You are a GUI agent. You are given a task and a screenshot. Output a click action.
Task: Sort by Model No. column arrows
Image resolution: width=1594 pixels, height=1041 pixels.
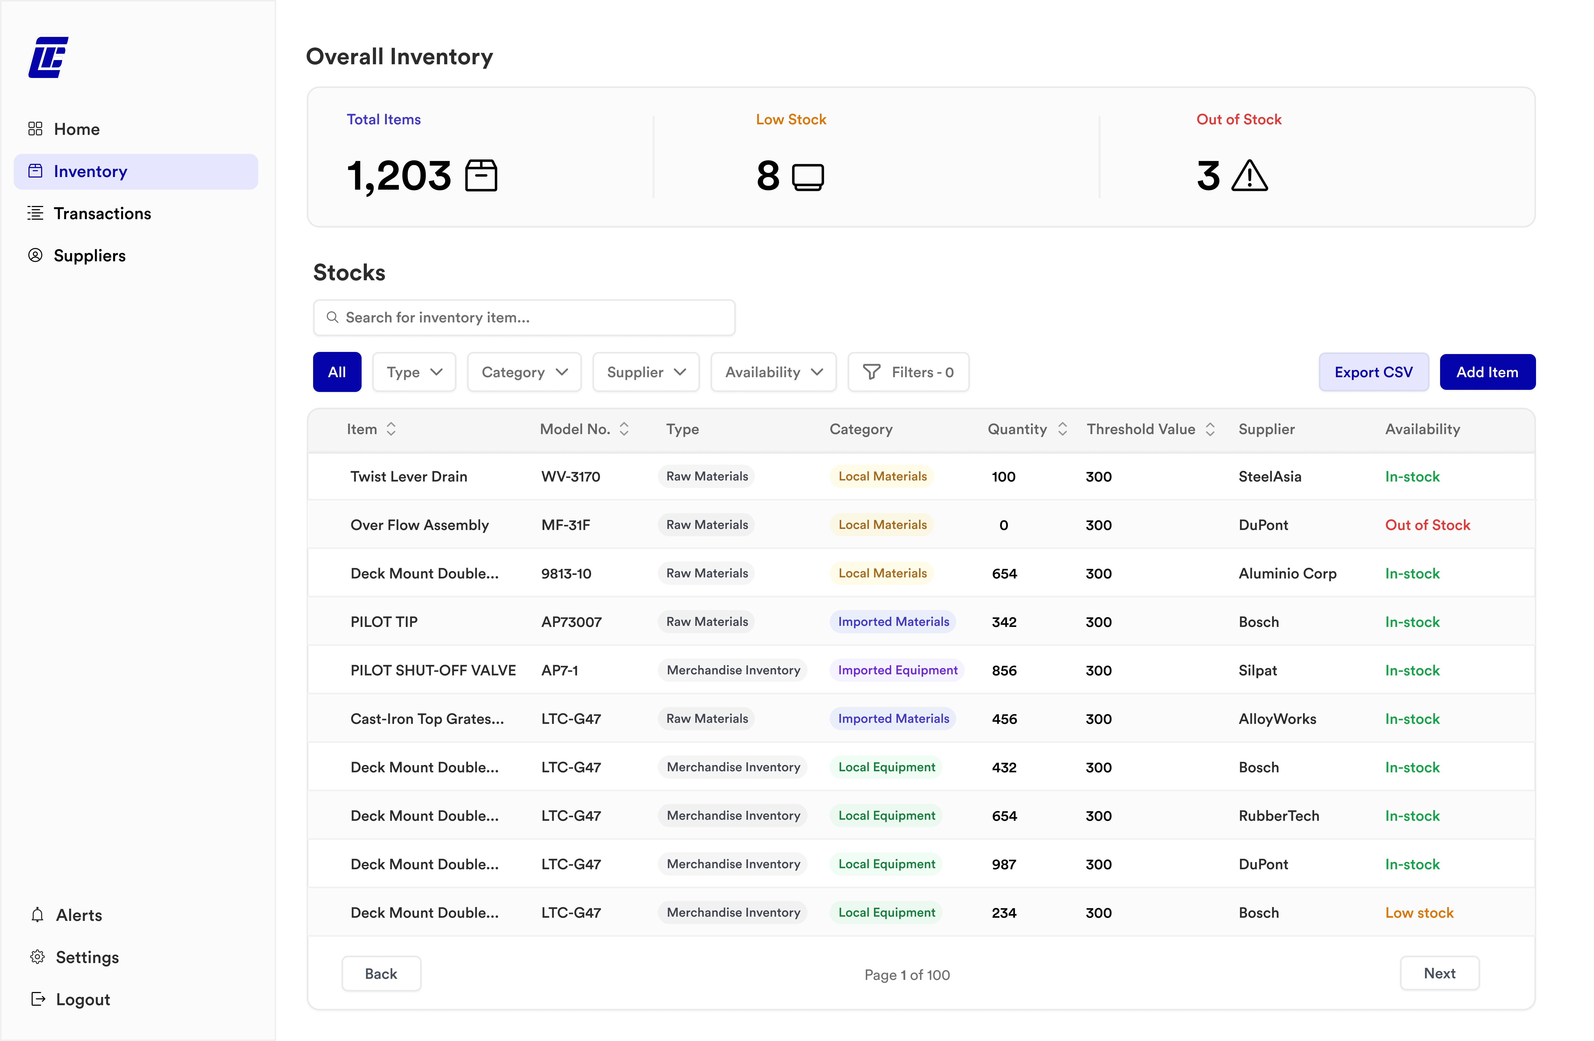pos(624,429)
